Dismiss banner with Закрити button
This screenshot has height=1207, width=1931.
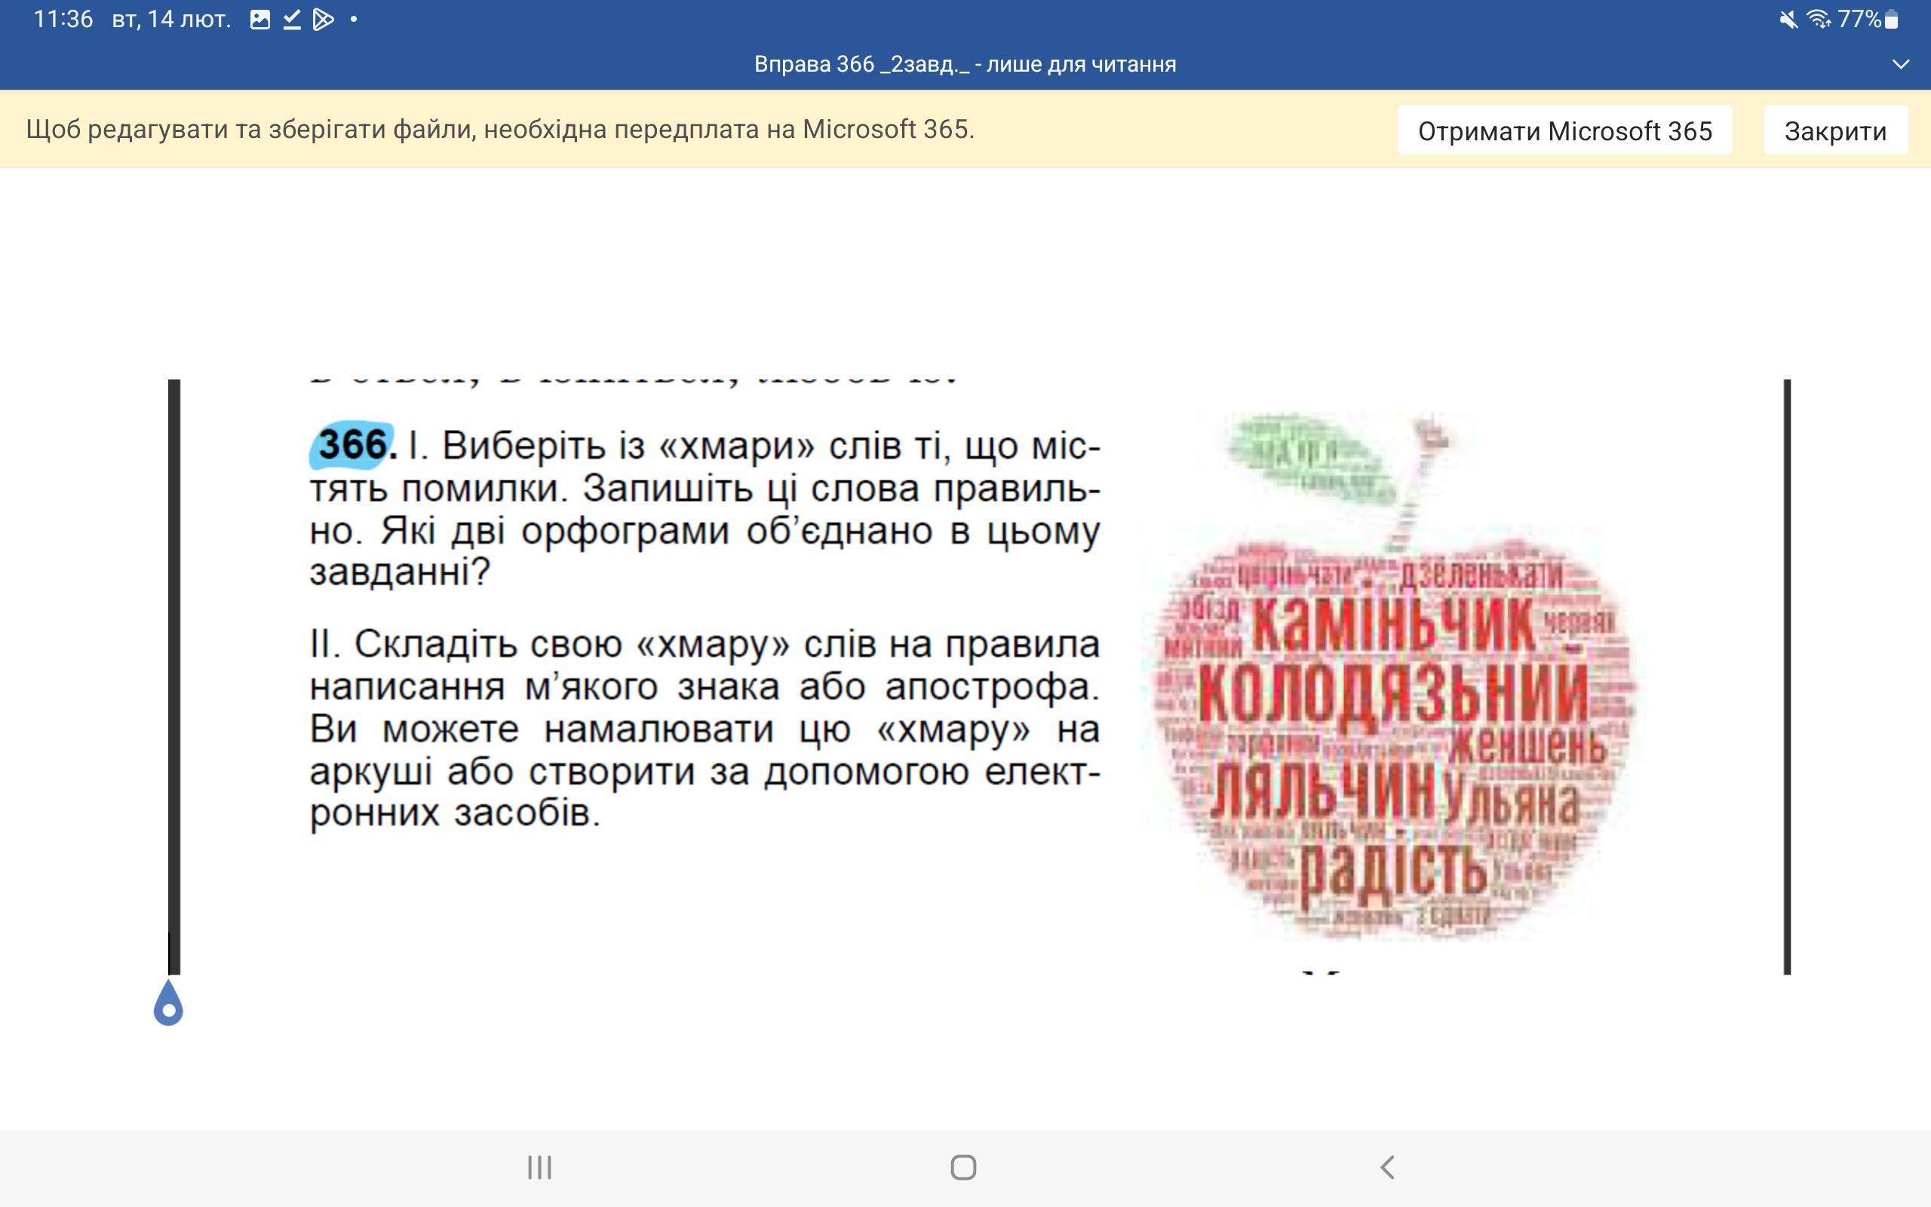1834,130
